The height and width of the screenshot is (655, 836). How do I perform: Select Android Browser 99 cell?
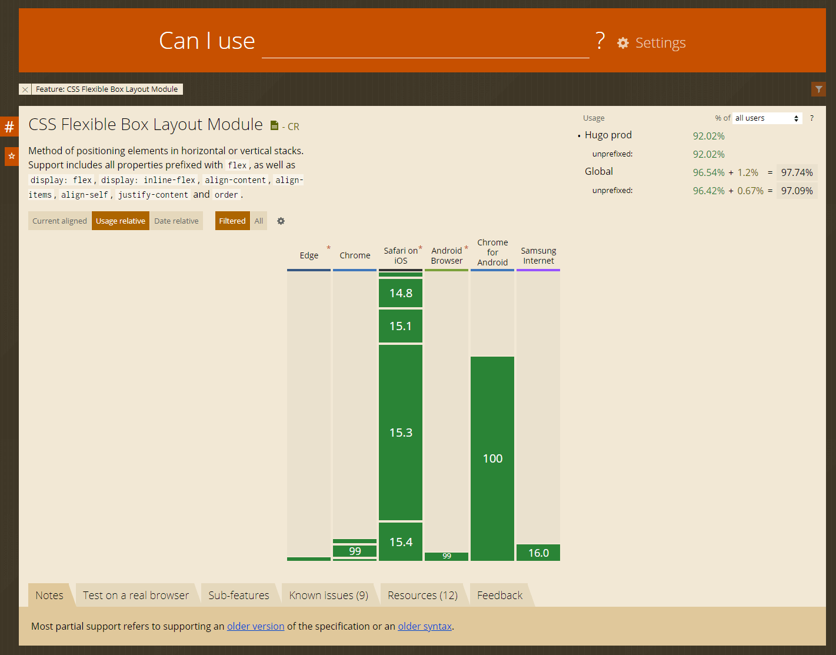click(x=447, y=556)
